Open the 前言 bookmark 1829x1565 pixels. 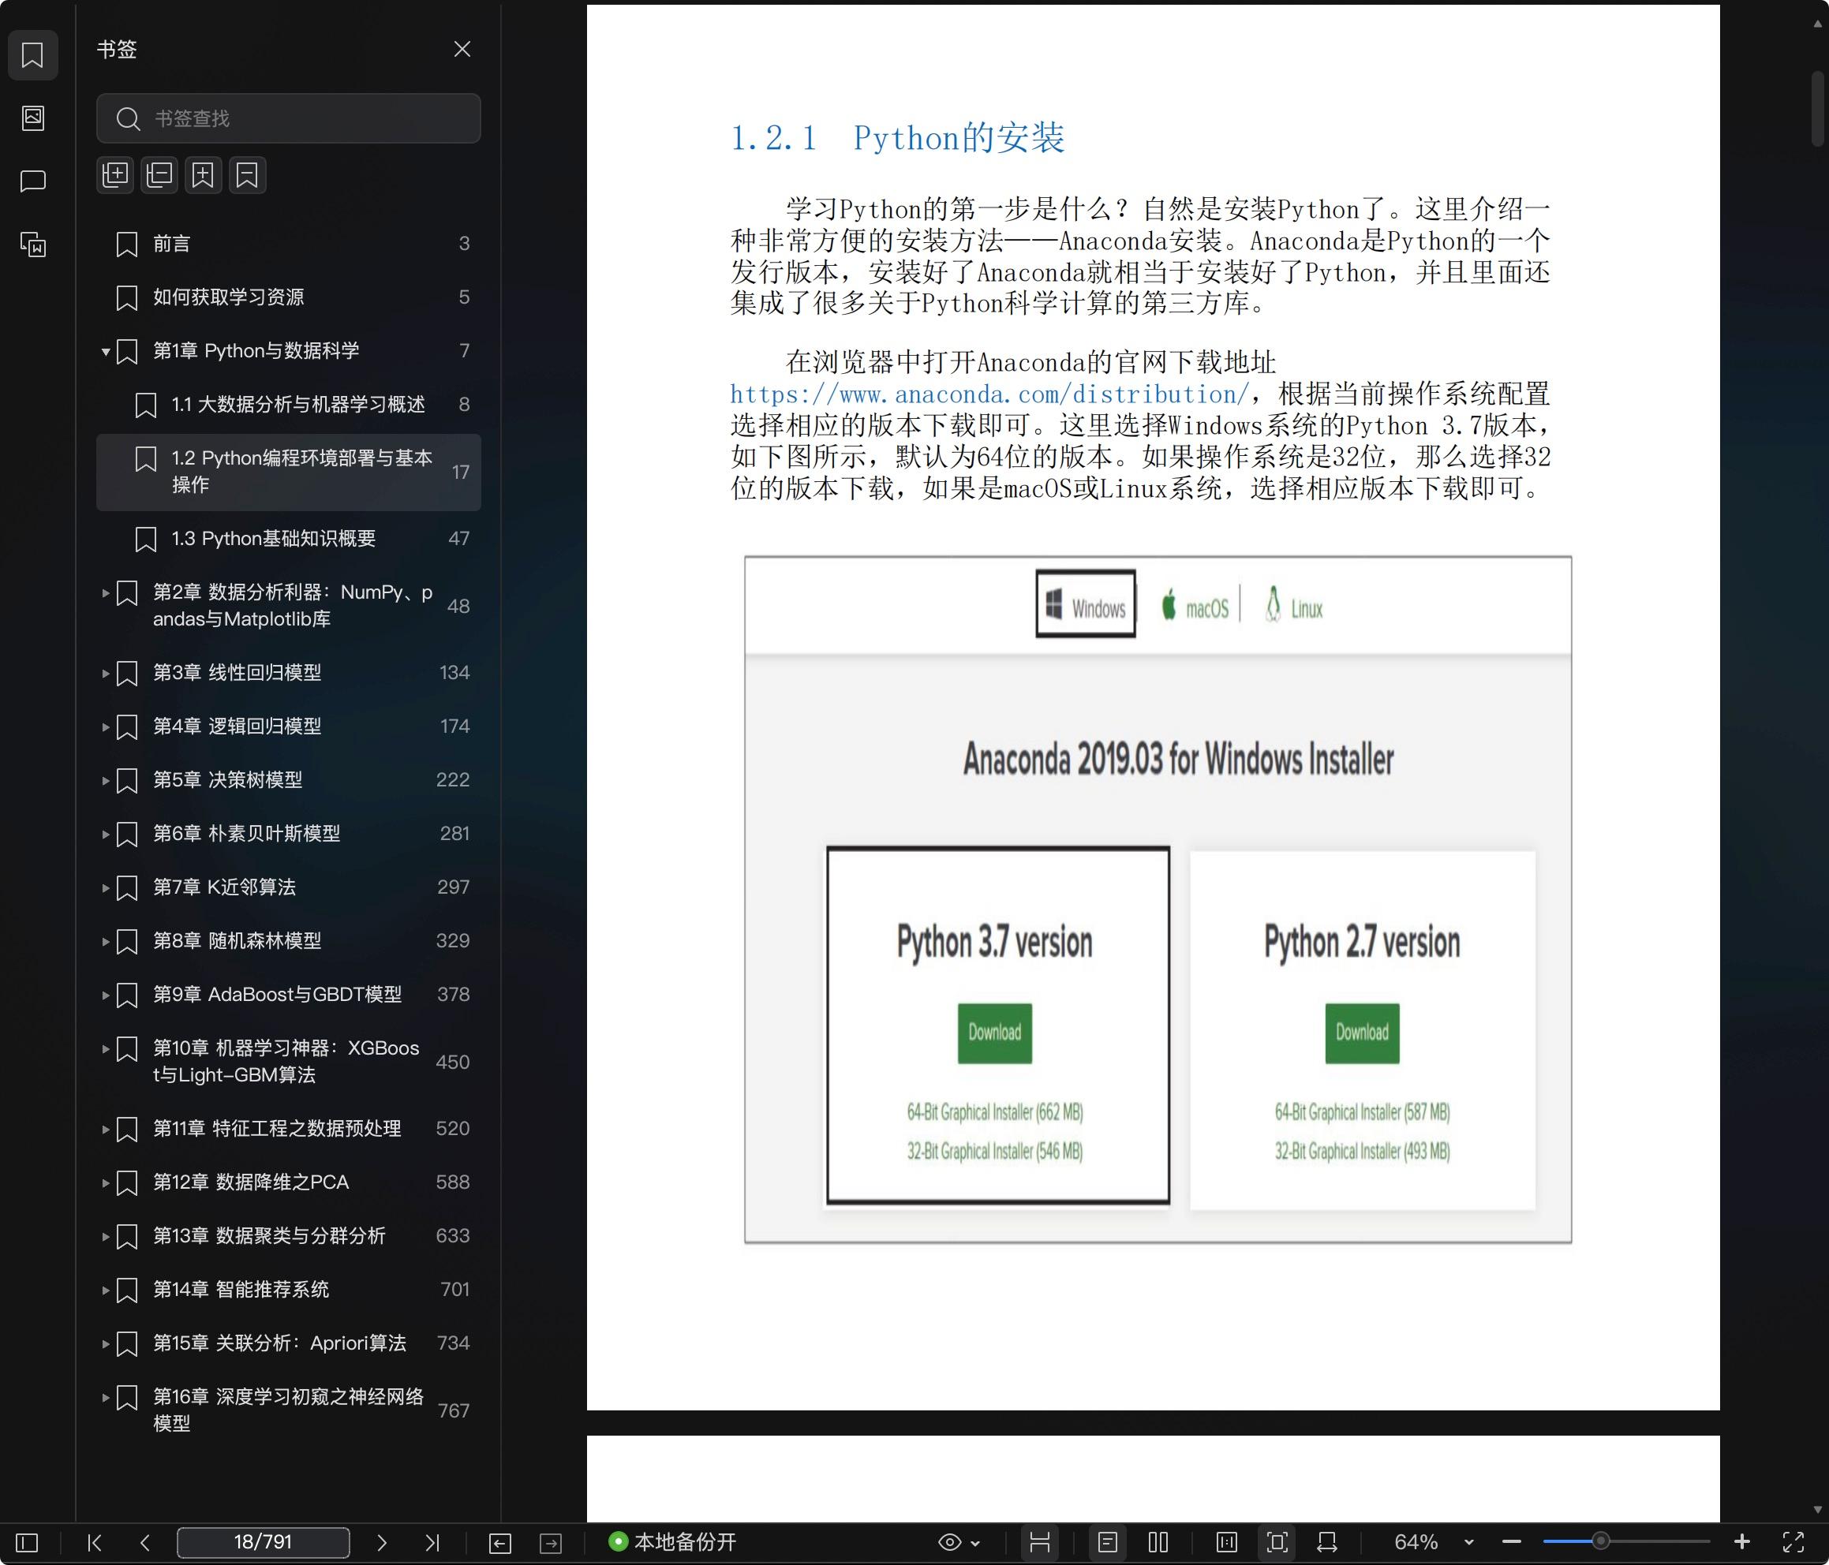click(x=289, y=244)
